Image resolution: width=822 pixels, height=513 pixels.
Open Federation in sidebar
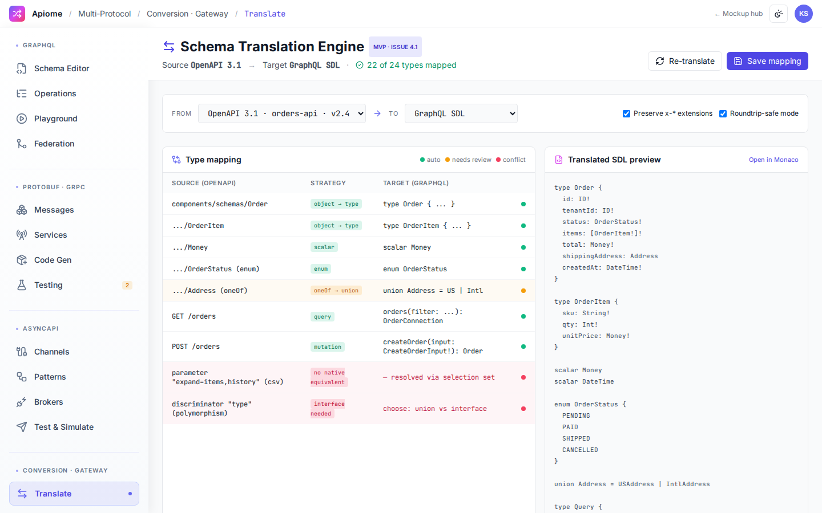[x=74, y=144]
